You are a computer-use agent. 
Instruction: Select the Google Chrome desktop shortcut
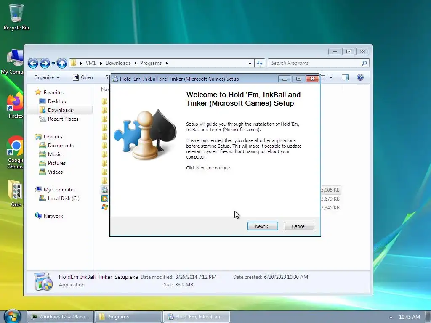click(15, 152)
